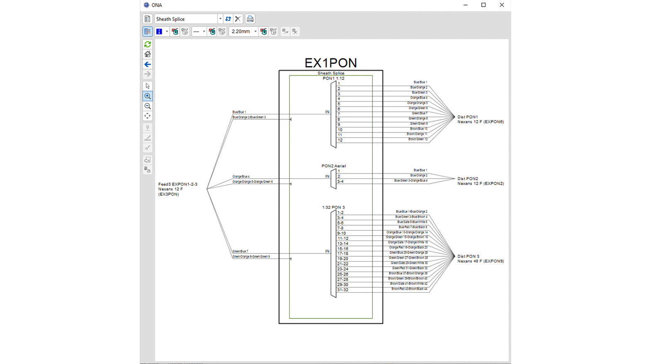The width and height of the screenshot is (651, 364).
Task: Print the splice diagram
Action: (250, 19)
